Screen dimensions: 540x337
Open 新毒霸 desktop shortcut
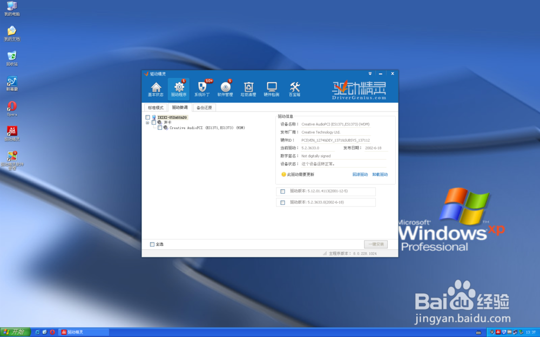12,84
